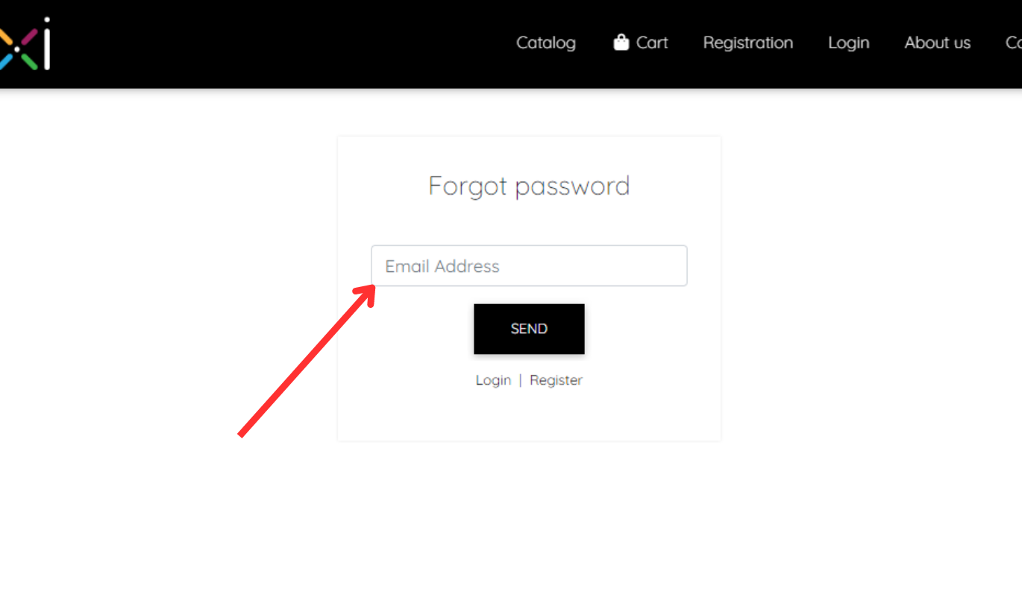This screenshot has width=1022, height=615.
Task: Click the Email Address placeholder text
Action: [x=442, y=266]
